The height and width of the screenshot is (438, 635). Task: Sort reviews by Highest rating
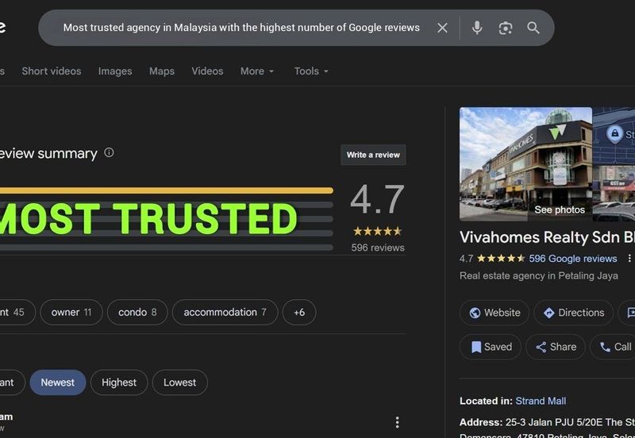click(119, 382)
